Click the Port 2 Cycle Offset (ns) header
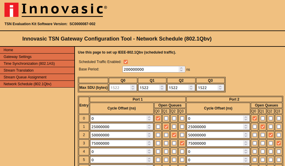This screenshot has height=166, width=285. tap(218, 108)
